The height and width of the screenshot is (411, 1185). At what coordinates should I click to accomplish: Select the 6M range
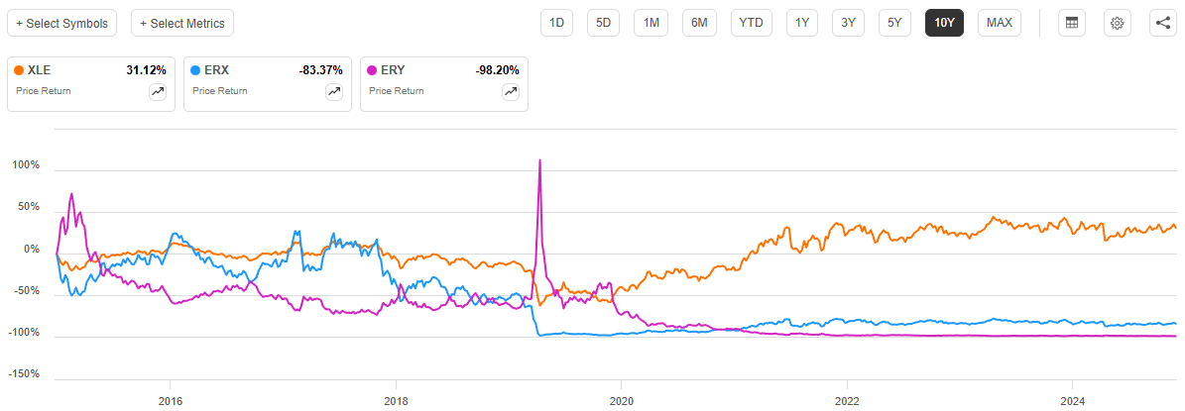699,23
